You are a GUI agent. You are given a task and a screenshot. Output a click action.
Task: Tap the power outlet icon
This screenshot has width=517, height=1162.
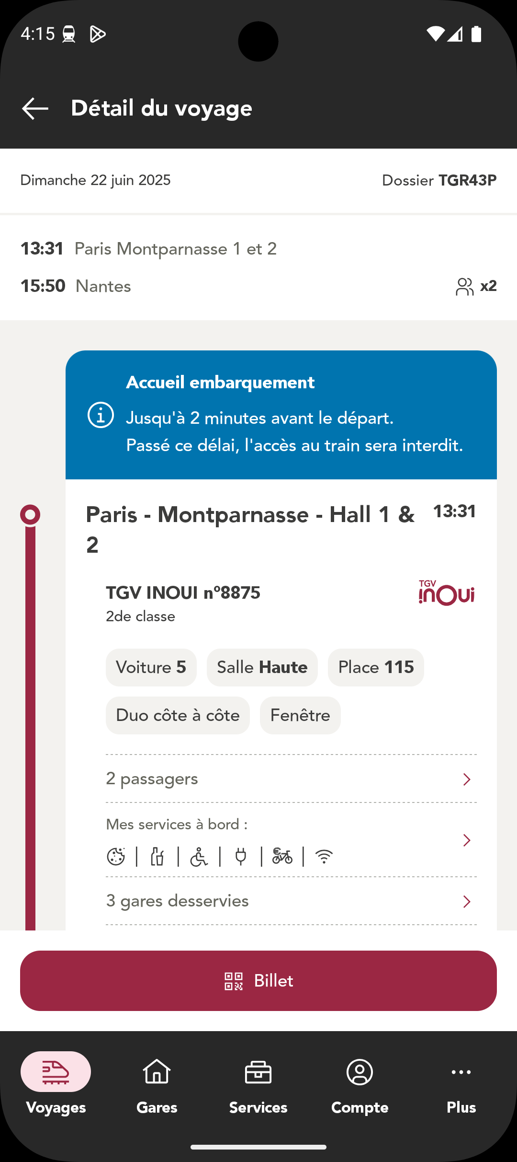coord(241,857)
